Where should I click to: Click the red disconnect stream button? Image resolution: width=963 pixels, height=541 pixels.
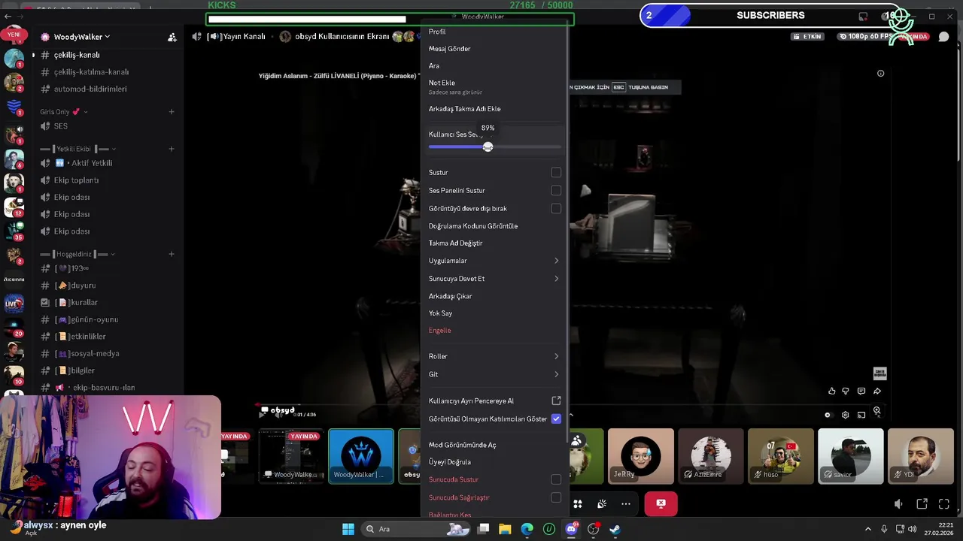[661, 504]
